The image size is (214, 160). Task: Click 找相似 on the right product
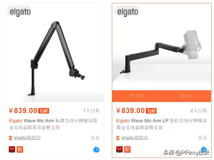[186, 96]
